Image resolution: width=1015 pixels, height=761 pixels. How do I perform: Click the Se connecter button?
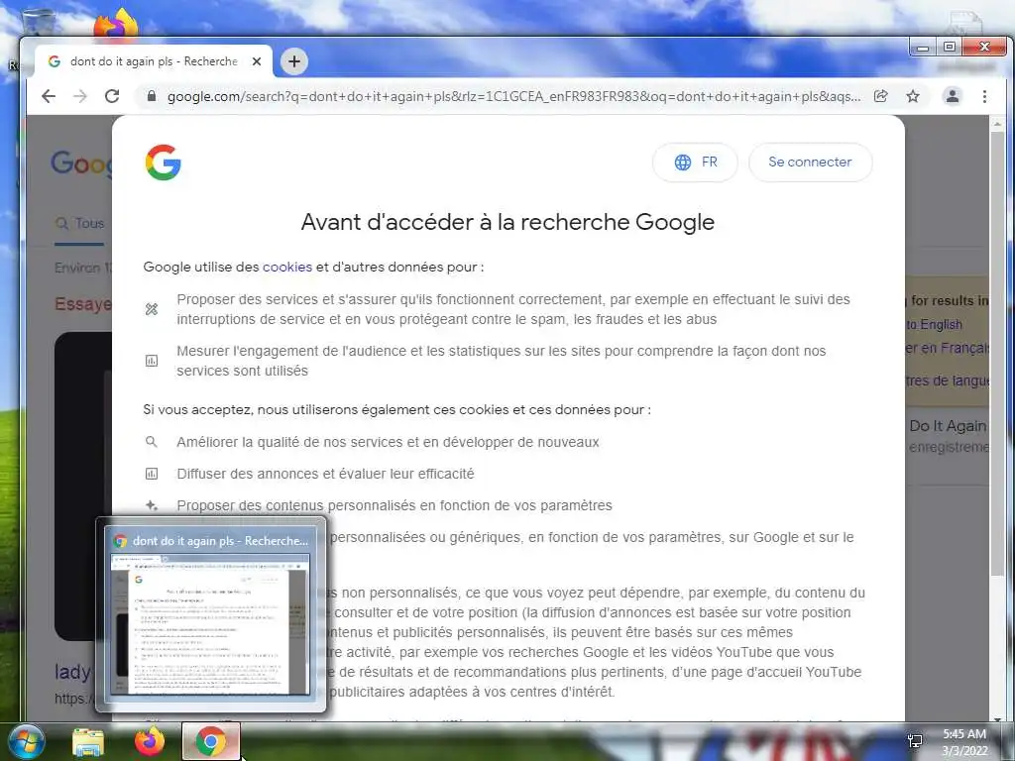point(810,162)
